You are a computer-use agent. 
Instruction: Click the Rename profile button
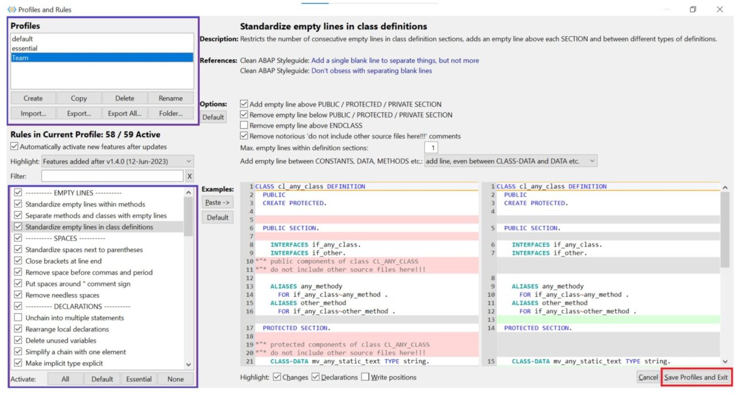[x=171, y=98]
